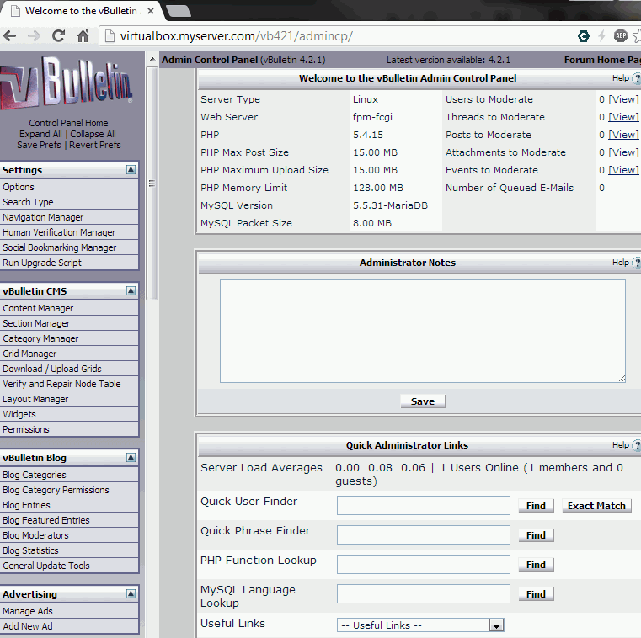Click Find beside PHP Function Lookup
This screenshot has height=638, width=641.
[536, 565]
